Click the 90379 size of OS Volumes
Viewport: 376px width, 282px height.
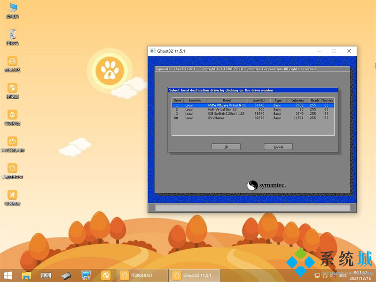tap(259, 118)
